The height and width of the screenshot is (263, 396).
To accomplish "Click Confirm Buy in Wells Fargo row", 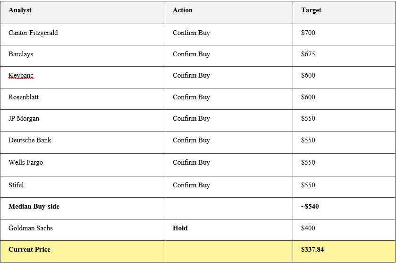I will click(x=192, y=163).
